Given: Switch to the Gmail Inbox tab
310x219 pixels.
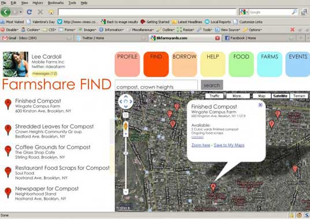Looking at the screenshot, I should [x=37, y=38].
